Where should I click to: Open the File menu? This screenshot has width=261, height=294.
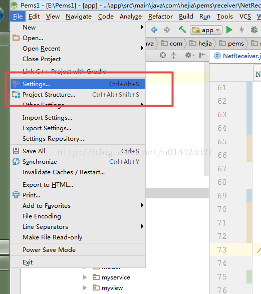(18, 17)
